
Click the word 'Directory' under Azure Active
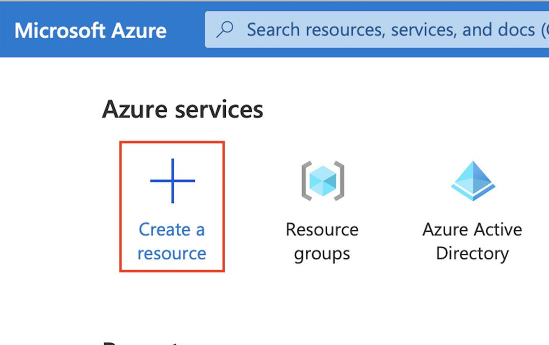click(x=472, y=254)
